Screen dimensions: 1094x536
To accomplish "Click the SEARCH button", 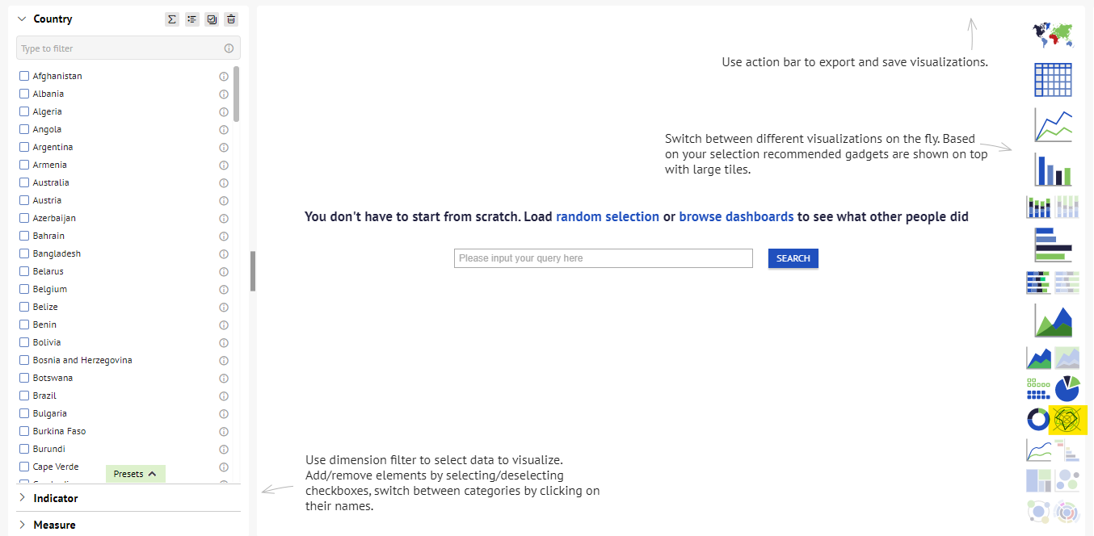I will tap(793, 258).
